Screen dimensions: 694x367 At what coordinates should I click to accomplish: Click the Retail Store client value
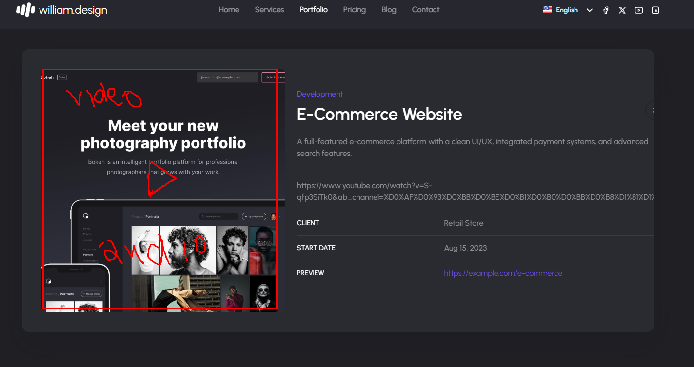tap(463, 223)
